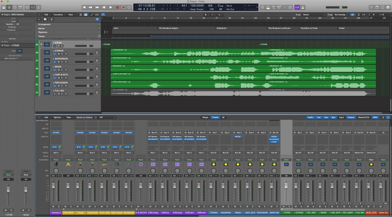Click the STRINGS track audio waveform icon
The width and height of the screenshot is (392, 217).
(x=47, y=52)
